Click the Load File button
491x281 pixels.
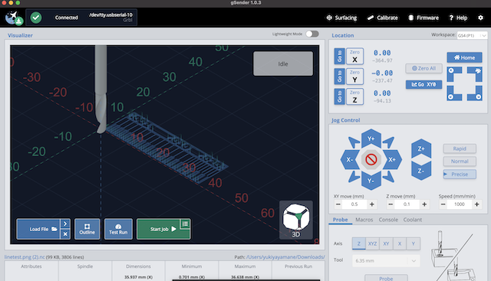click(38, 229)
